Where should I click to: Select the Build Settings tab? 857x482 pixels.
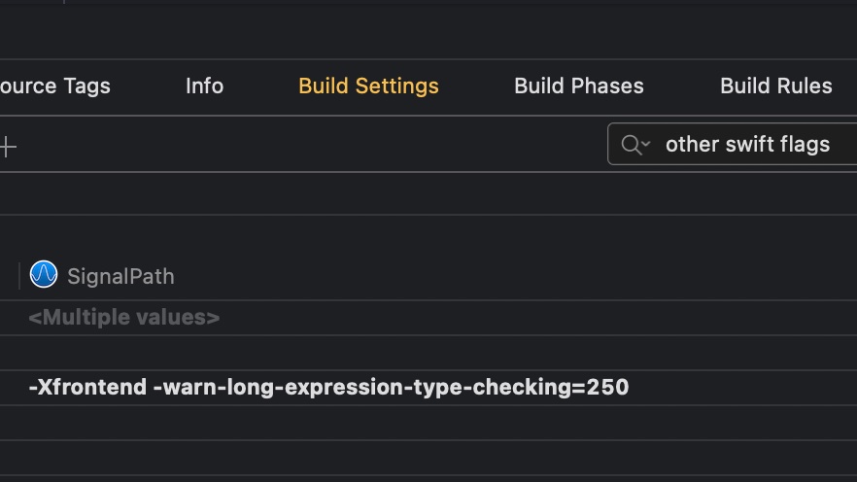(x=368, y=86)
